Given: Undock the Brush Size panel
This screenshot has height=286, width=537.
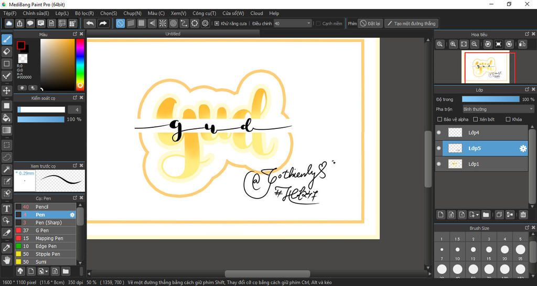Looking at the screenshot, I should 527,228.
